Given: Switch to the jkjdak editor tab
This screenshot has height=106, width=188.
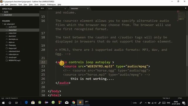Looking at the screenshot, I should 56,9.
